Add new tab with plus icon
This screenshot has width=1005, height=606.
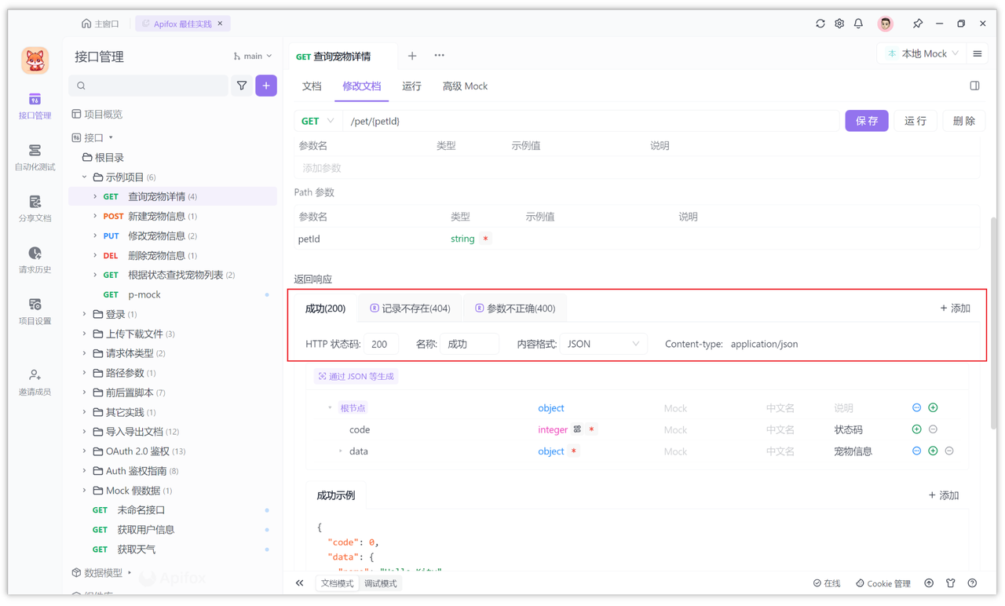coord(412,56)
